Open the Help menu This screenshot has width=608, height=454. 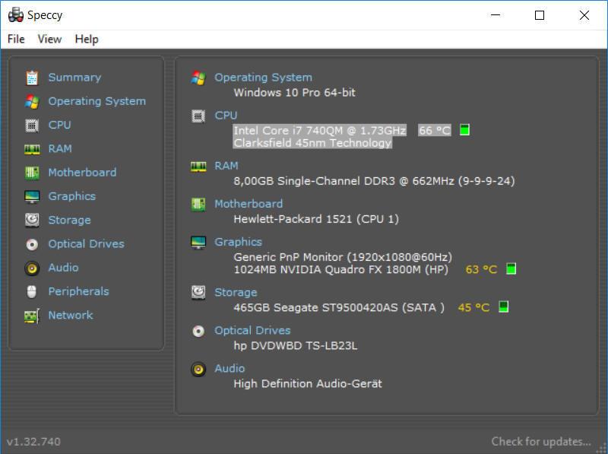coord(87,40)
